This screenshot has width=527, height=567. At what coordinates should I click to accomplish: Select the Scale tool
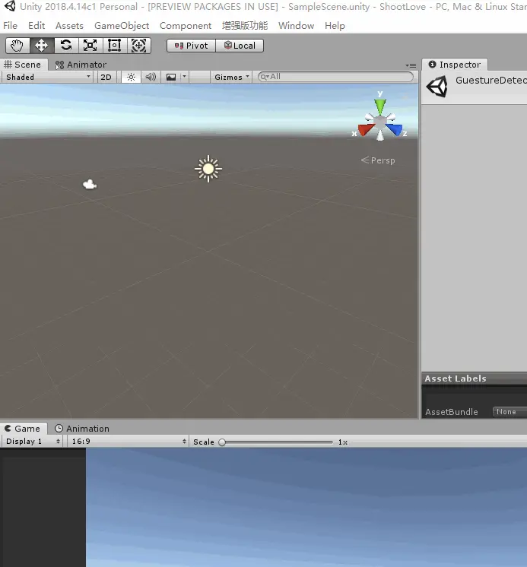pyautogui.click(x=90, y=46)
